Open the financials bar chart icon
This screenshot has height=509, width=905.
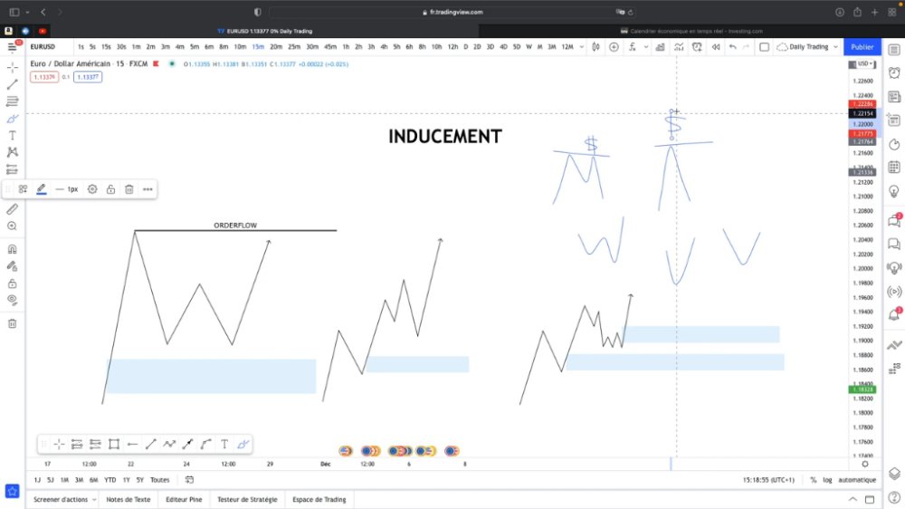pyautogui.click(x=661, y=47)
